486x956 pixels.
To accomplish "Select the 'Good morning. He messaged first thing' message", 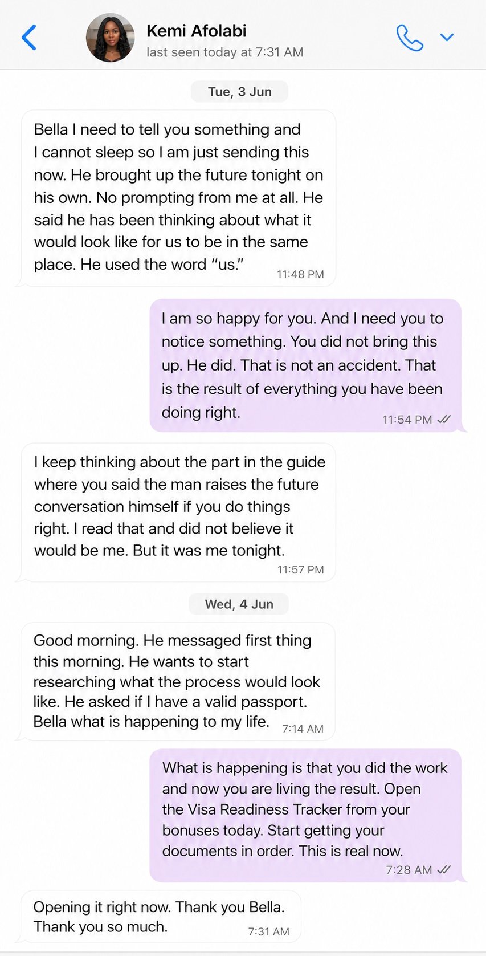I will tap(178, 681).
